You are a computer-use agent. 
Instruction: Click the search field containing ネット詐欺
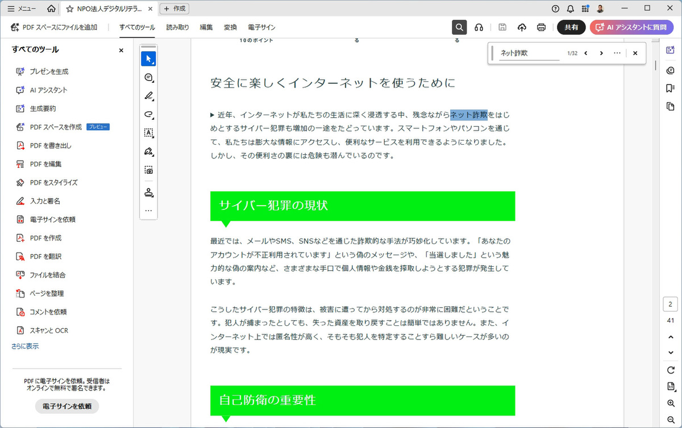pyautogui.click(x=530, y=53)
